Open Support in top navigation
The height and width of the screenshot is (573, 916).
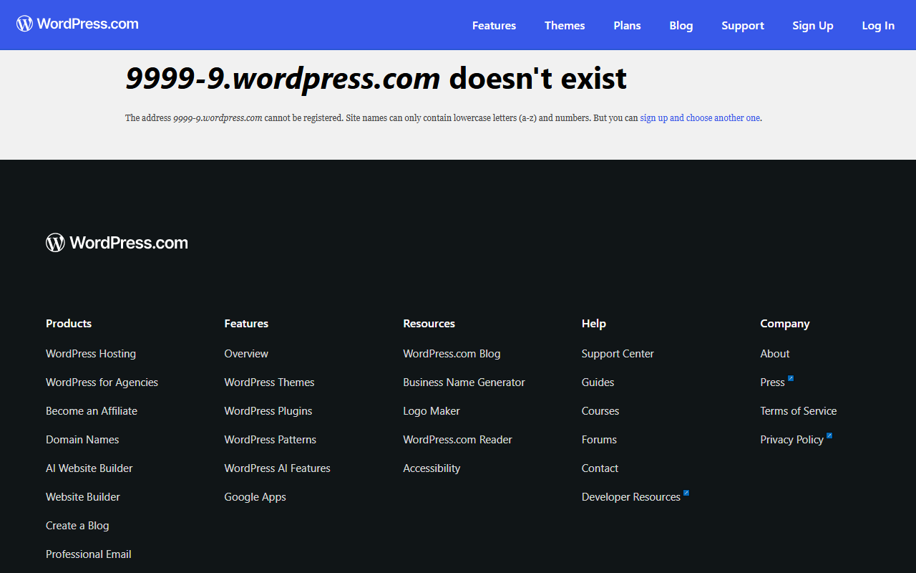[743, 25]
